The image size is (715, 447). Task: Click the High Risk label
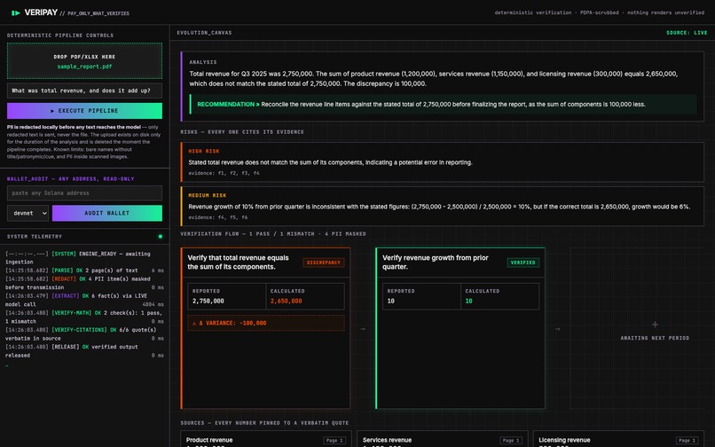pyautogui.click(x=204, y=151)
